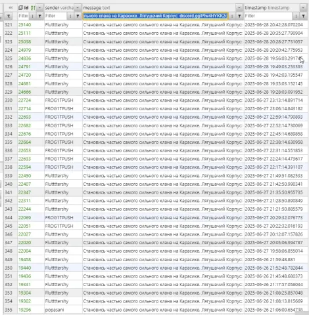Click the id column filter input
309x315 pixels.
pos(24,16)
